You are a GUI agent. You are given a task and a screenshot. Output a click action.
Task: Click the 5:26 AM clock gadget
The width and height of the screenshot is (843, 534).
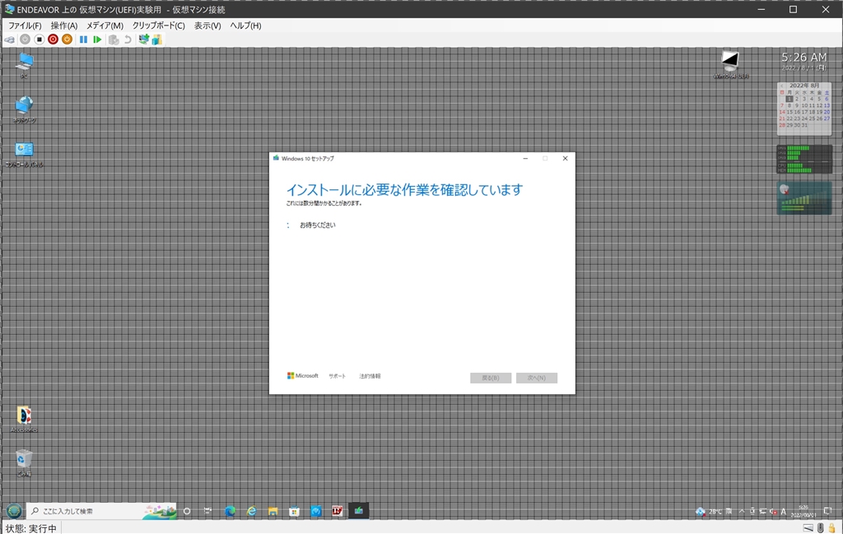point(803,61)
